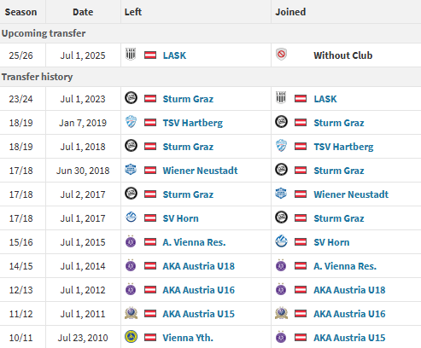
Task: Click the TSV Hartberg crest in Jan 7, 2019 row
Action: click(x=131, y=122)
